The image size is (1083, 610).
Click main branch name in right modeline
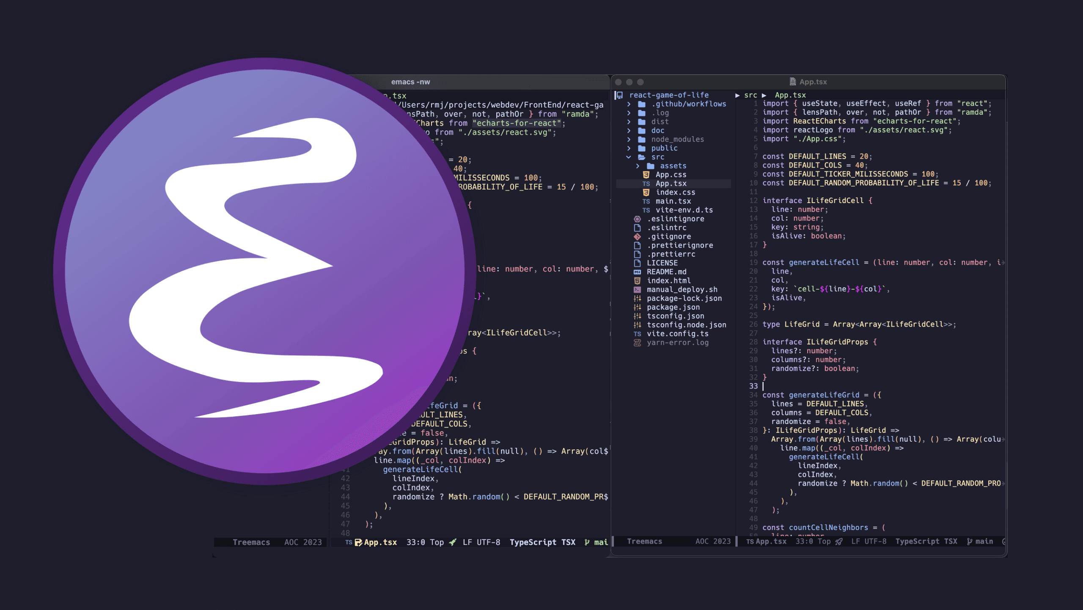point(984,541)
